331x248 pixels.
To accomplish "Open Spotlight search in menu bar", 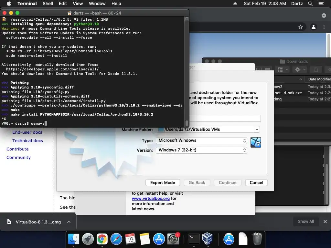I will [x=310, y=4].
